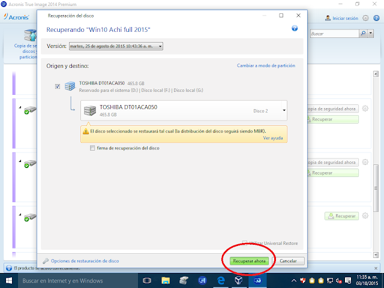The width and height of the screenshot is (384, 288).
Task: Open Task View from the taskbar
Action: [x=147, y=281]
